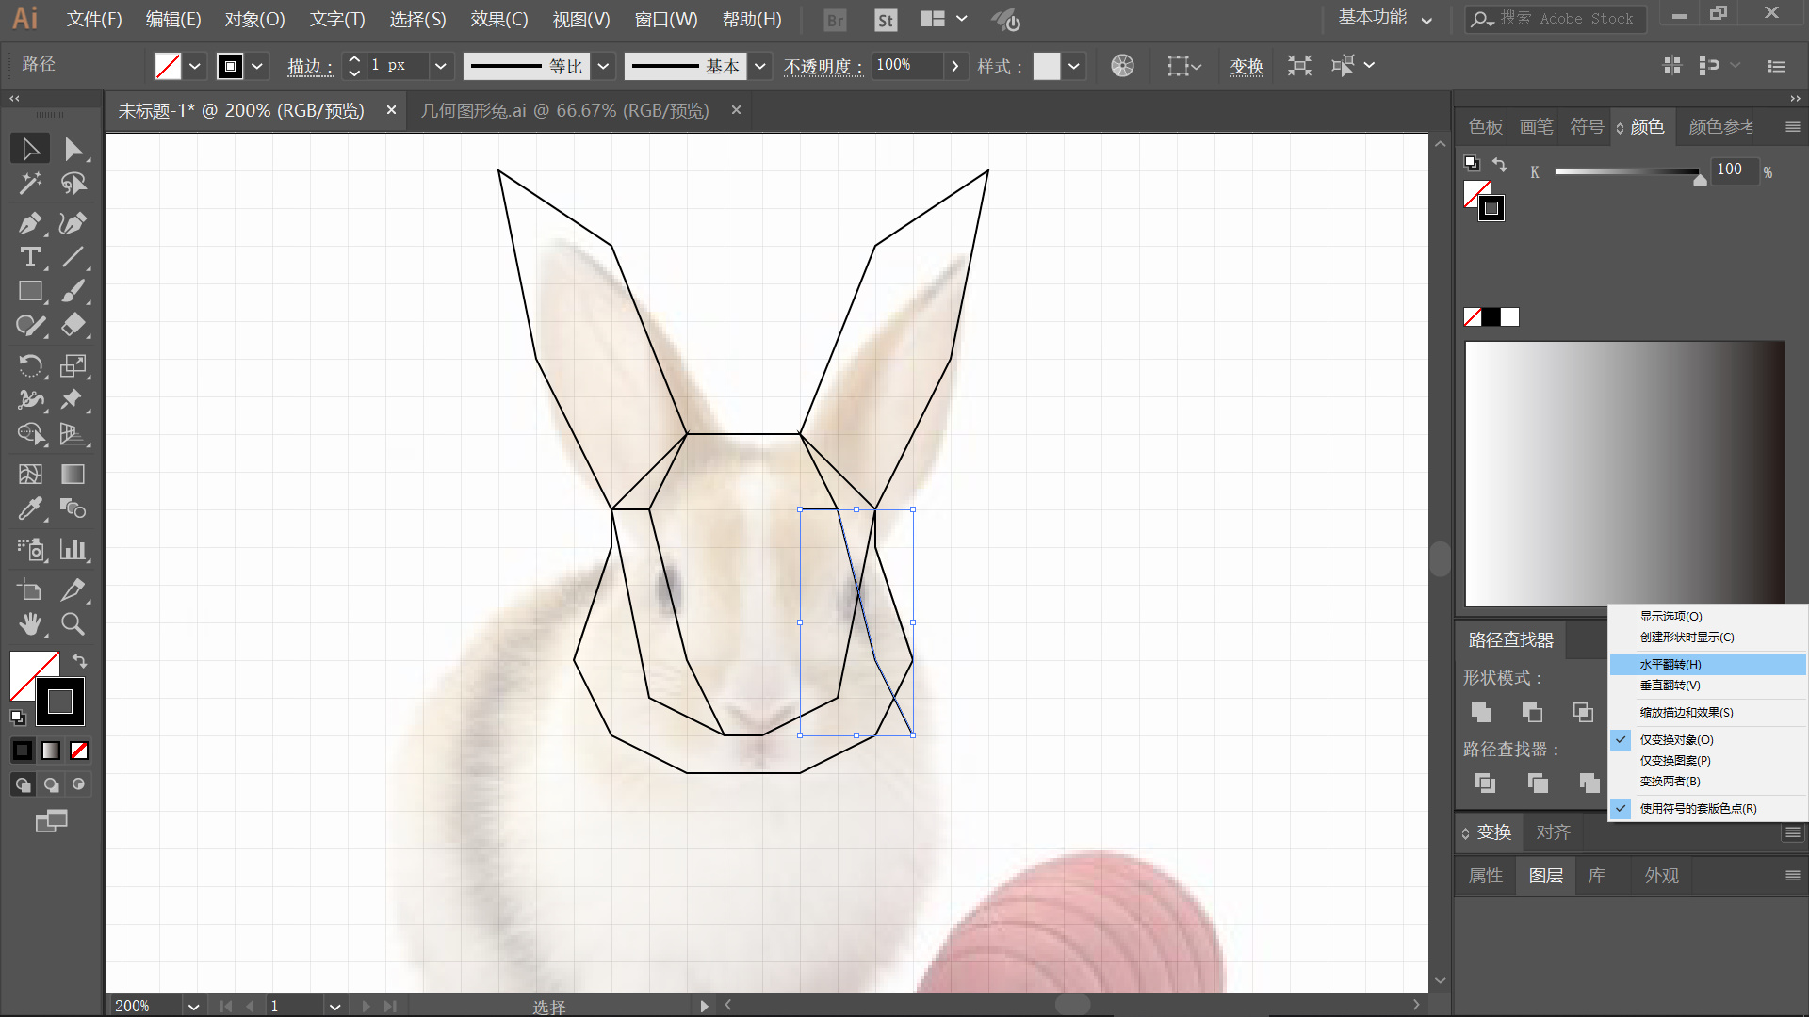1809x1017 pixels.
Task: Select the Magic Wand tool
Action: click(x=29, y=183)
